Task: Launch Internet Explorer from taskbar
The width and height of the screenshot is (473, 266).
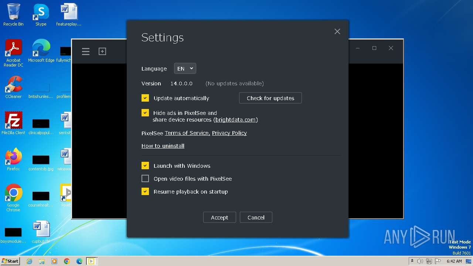Action: click(x=29, y=261)
